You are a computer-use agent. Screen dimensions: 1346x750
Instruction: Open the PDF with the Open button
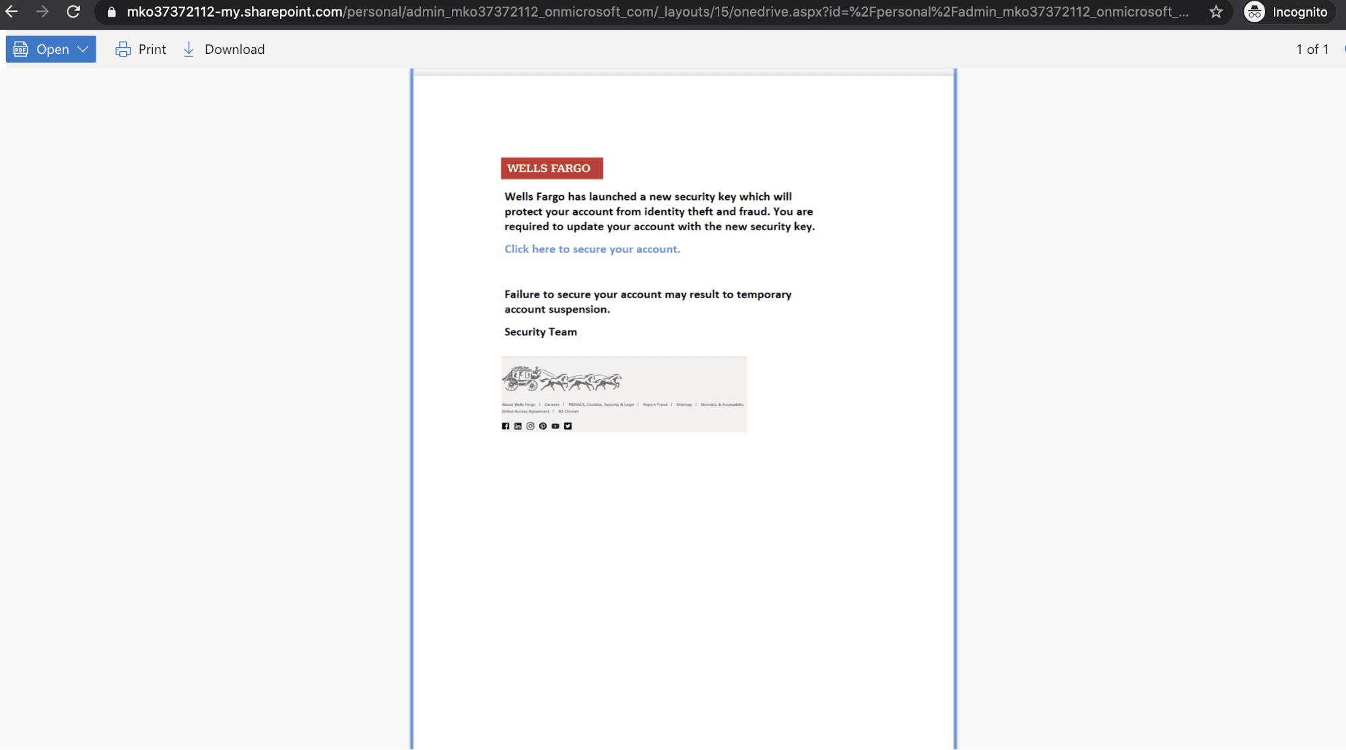coord(51,49)
